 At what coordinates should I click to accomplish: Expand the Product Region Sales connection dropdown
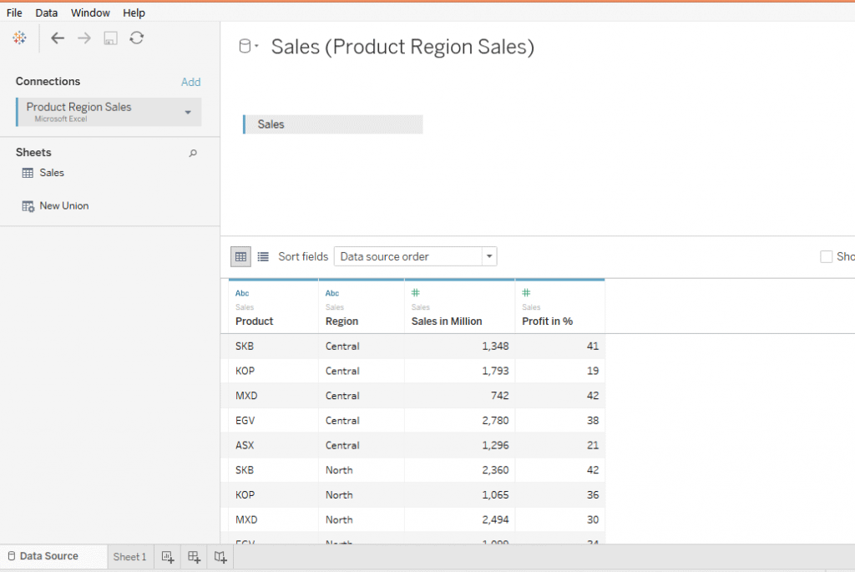click(x=190, y=111)
